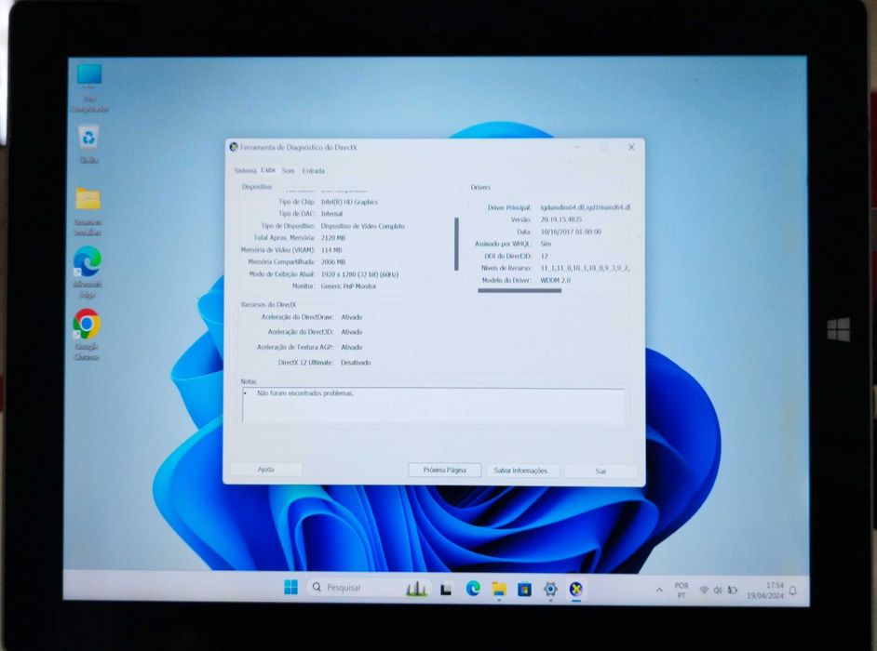Click the '2006 MB' shared memory value
Viewport: 877px width, 651px height.
click(x=333, y=262)
